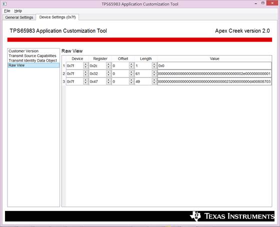This screenshot has width=280, height=227.
Task: Select Transmit Identity Data Object entry
Action: pos(32,60)
